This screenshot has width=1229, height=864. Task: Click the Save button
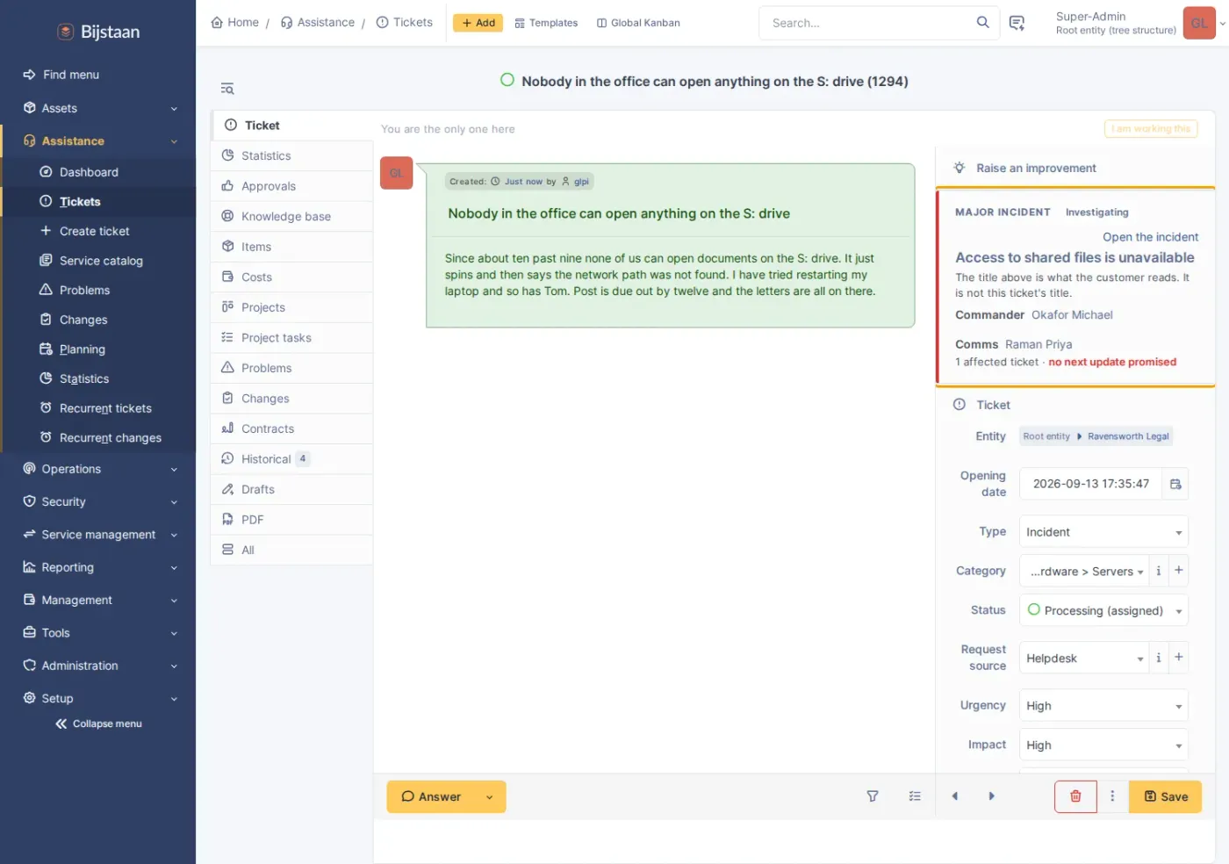point(1165,796)
